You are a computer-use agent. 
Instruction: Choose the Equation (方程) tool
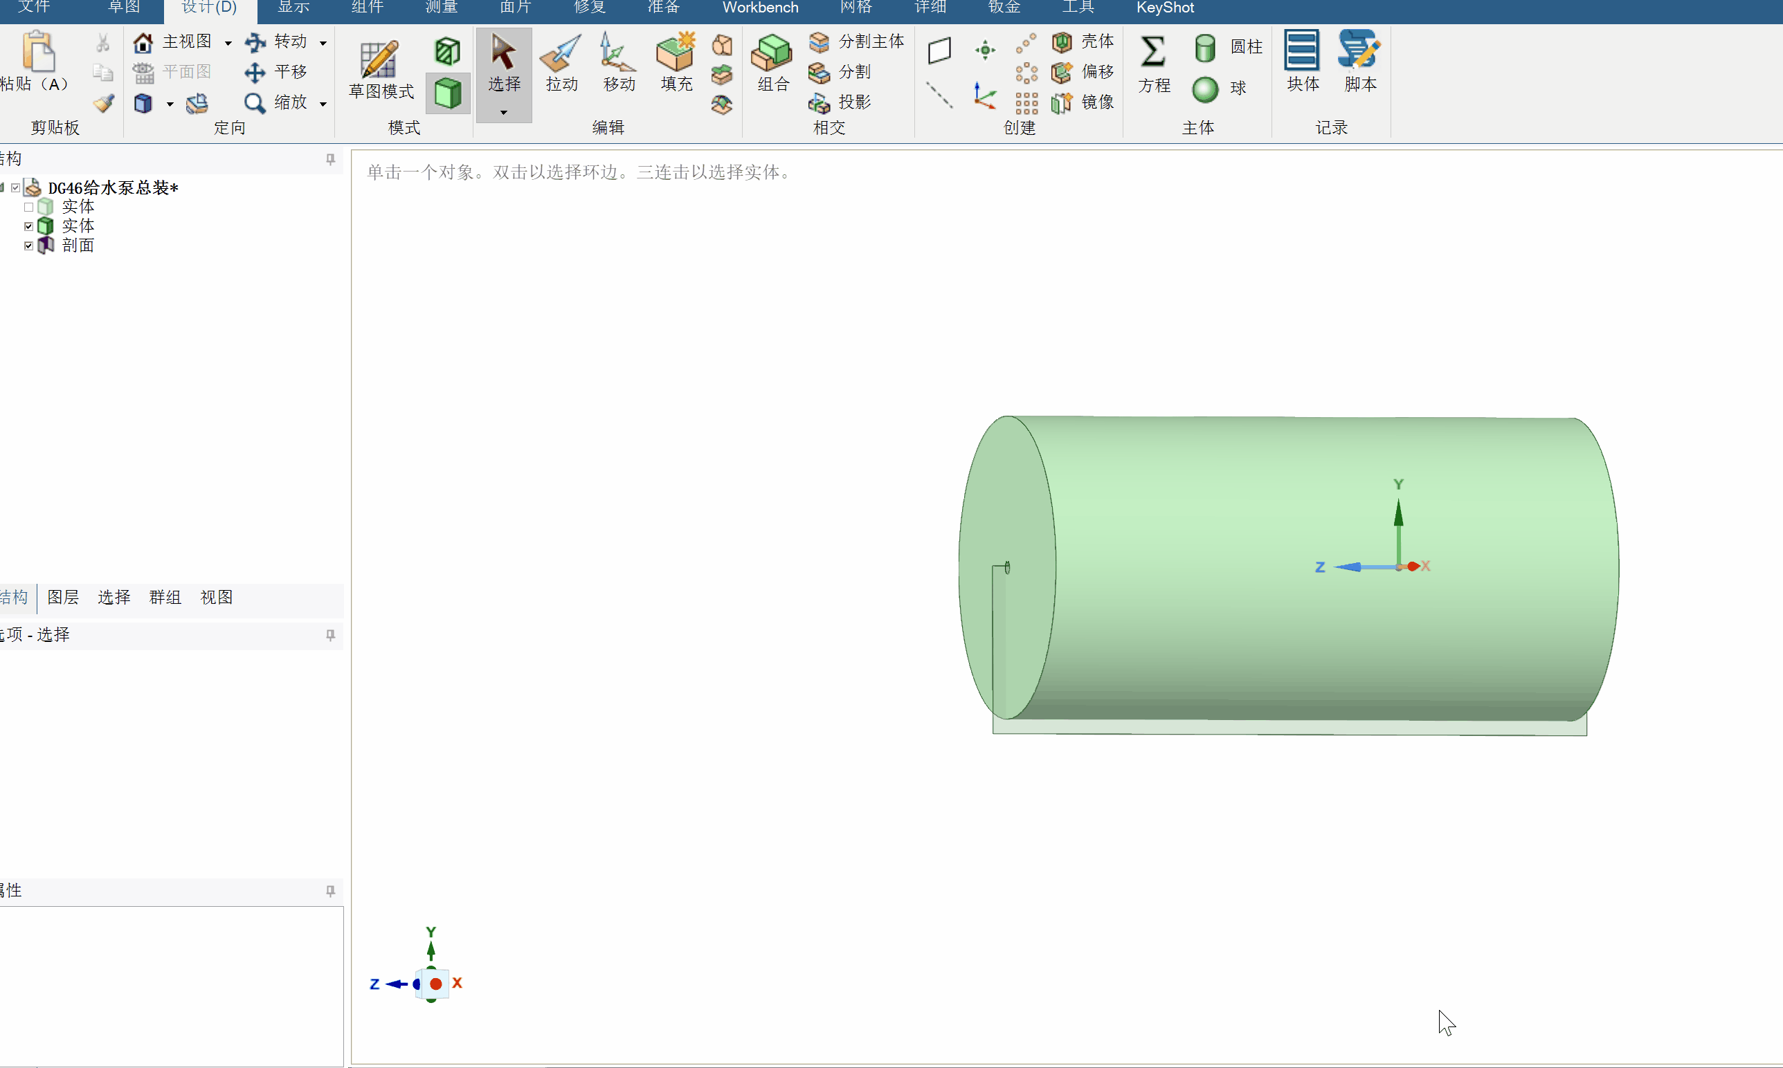click(1154, 64)
